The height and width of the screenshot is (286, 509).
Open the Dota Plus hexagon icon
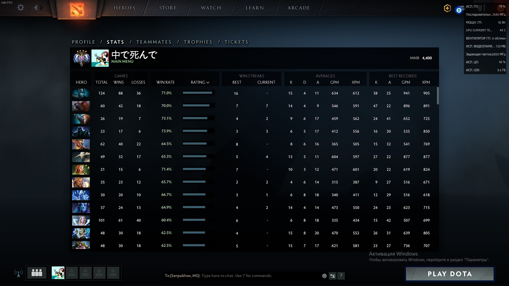[x=447, y=8]
